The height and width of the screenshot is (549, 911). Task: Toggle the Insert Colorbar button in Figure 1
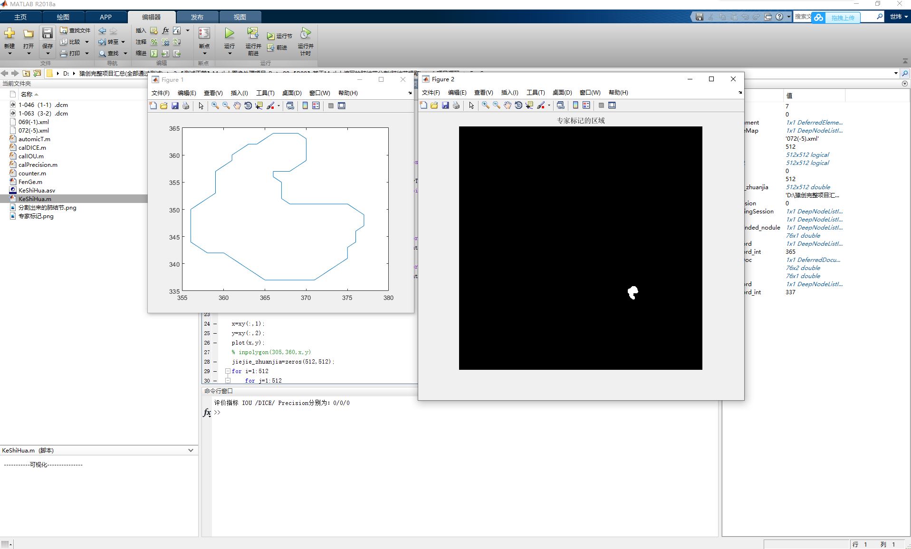click(x=305, y=106)
